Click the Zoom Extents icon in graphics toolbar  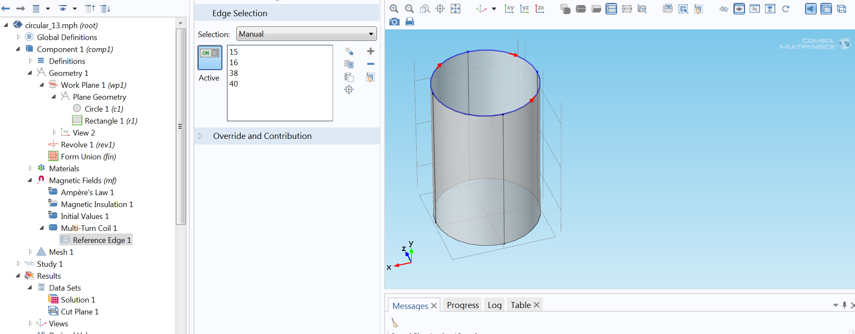[x=455, y=9]
